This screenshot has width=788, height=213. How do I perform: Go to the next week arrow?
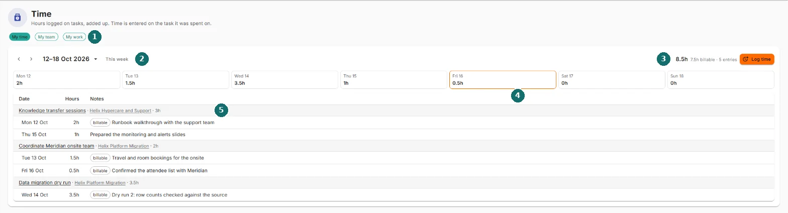pos(31,59)
